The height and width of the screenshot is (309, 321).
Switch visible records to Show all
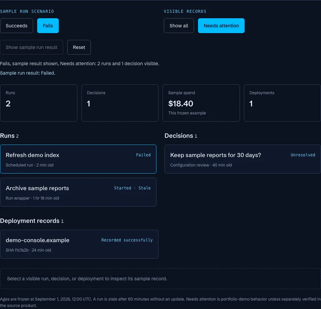(179, 26)
